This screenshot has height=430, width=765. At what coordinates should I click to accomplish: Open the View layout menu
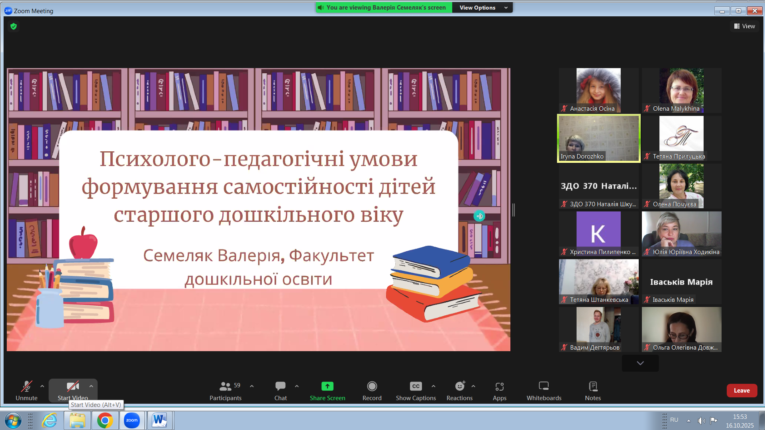(745, 26)
